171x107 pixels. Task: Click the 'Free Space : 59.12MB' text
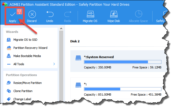click(147, 67)
